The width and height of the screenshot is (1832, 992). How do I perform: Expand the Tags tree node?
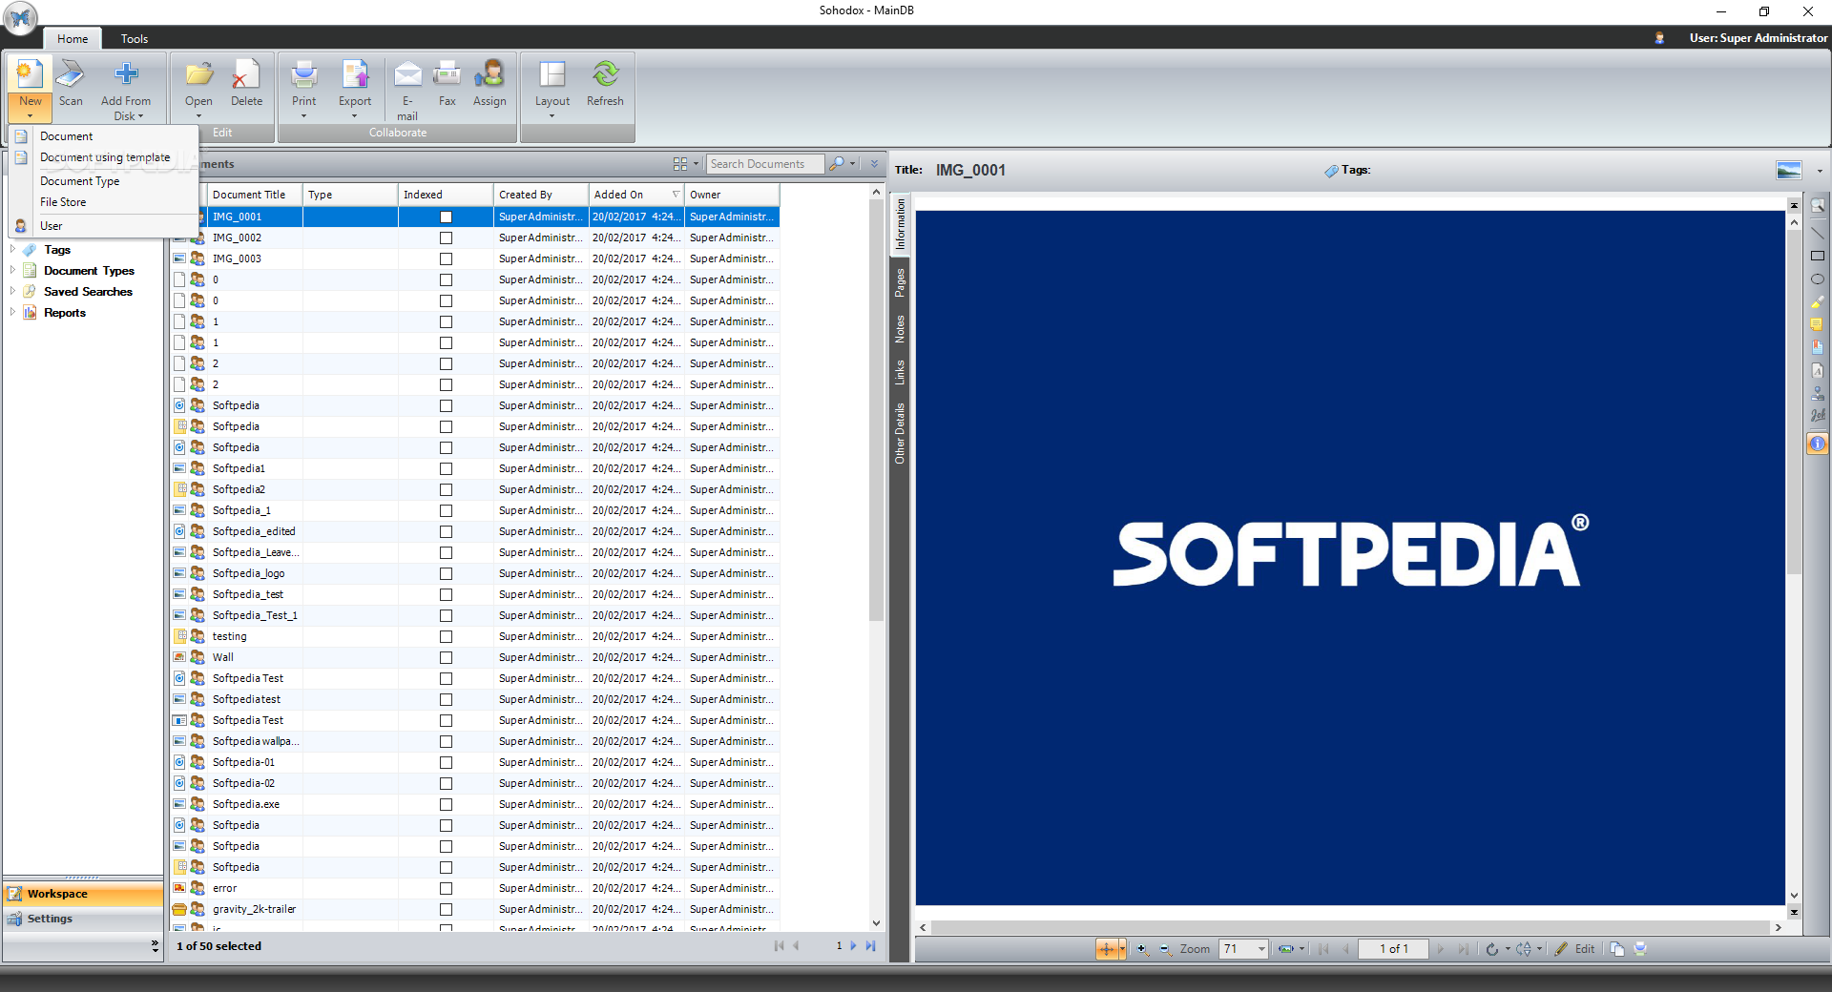tap(12, 249)
